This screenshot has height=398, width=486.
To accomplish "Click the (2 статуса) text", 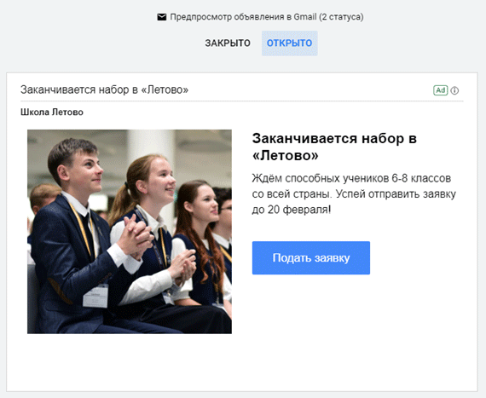I will 341,17.
